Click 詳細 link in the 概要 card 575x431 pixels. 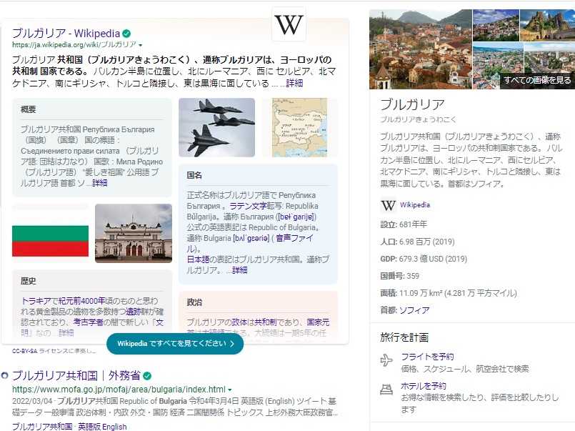[x=100, y=183]
